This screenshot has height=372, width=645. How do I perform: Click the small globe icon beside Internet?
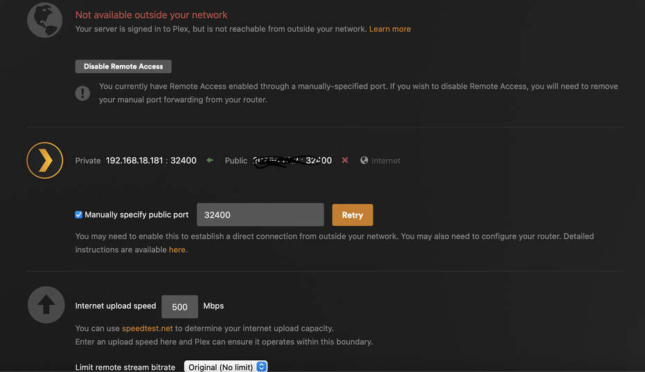(x=364, y=160)
